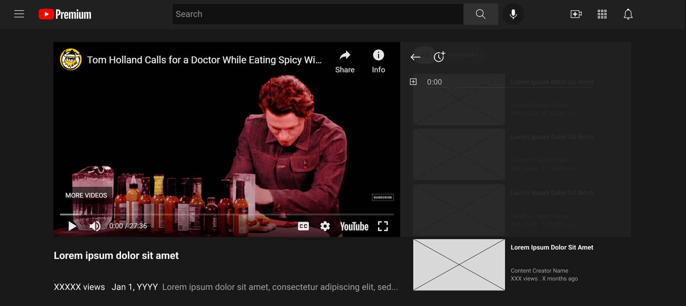
Task: Open the Tom Holland video title link
Action: (x=204, y=60)
